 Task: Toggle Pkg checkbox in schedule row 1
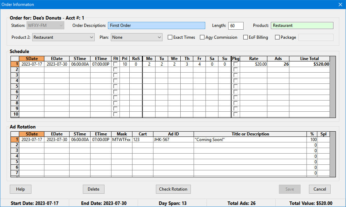pyautogui.click(x=236, y=64)
